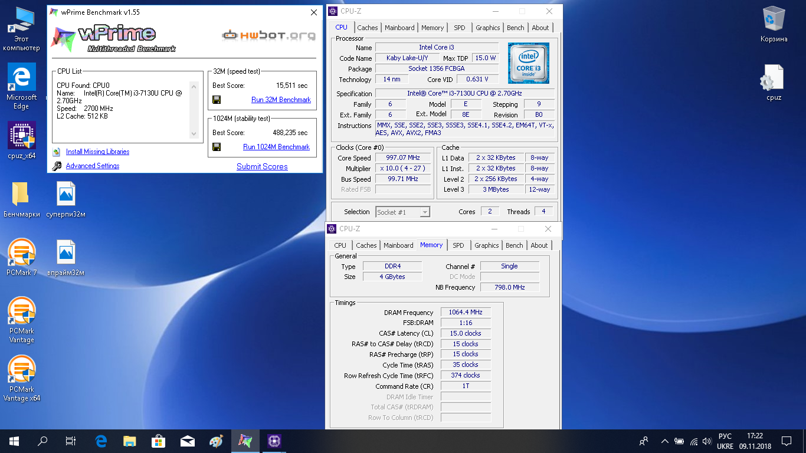
Task: Click the clock showing 17:22
Action: pos(754,436)
